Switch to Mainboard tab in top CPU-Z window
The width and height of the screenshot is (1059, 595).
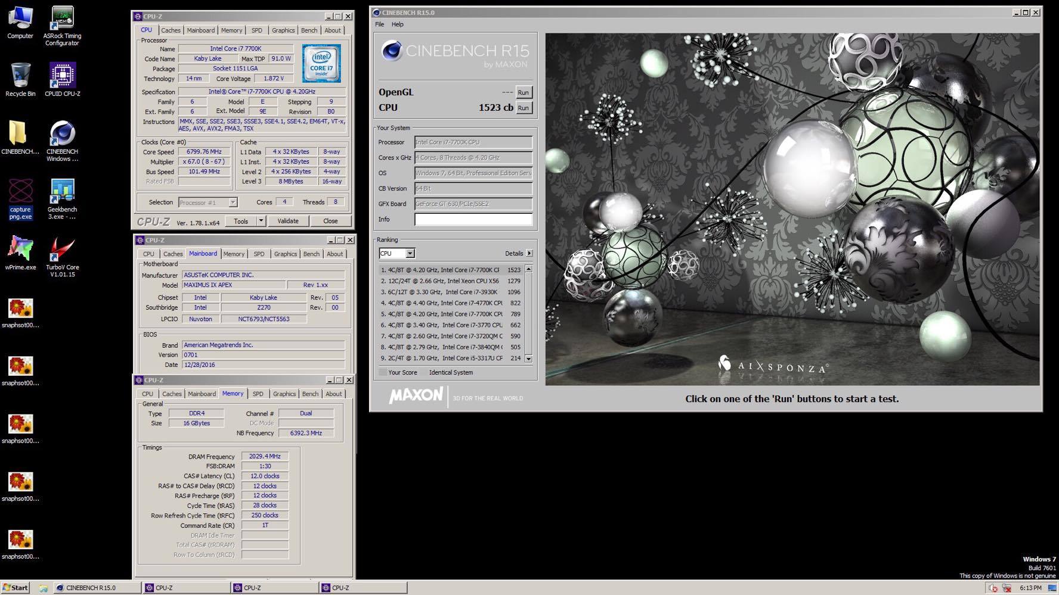[x=200, y=30]
